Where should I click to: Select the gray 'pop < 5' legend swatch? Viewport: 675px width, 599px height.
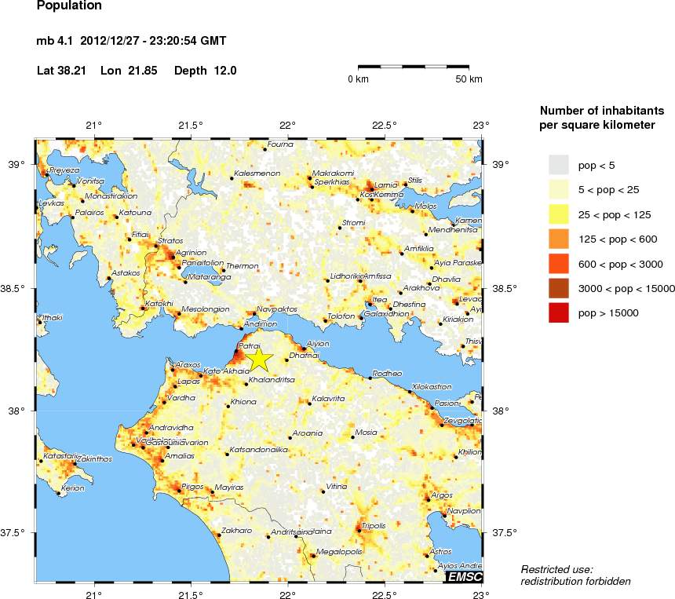pos(558,165)
